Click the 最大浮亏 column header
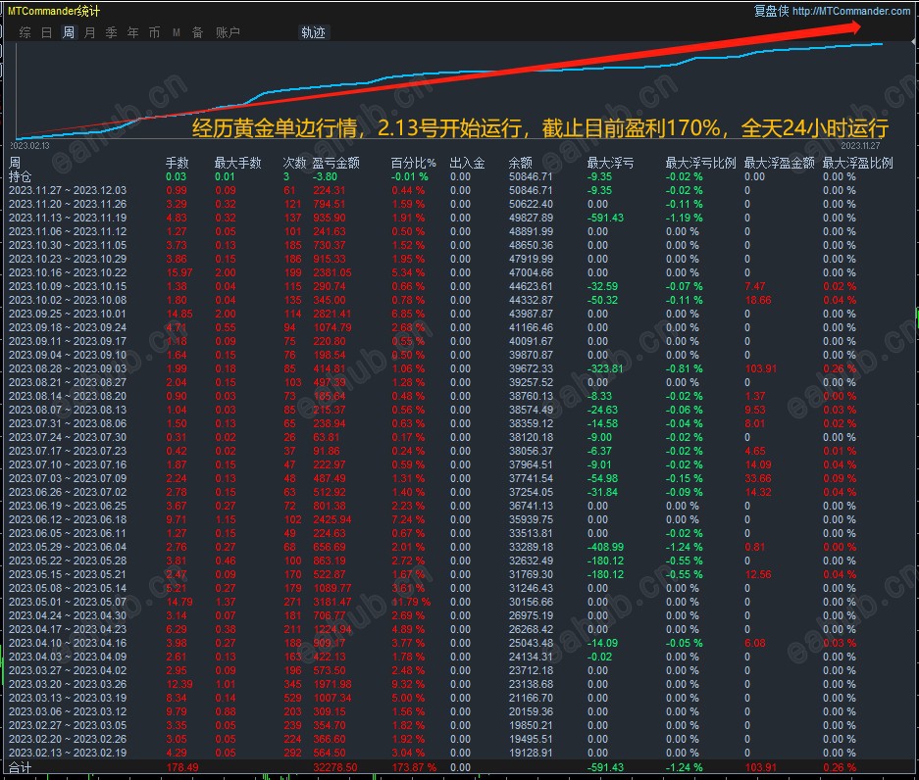The height and width of the screenshot is (780, 919). click(610, 163)
